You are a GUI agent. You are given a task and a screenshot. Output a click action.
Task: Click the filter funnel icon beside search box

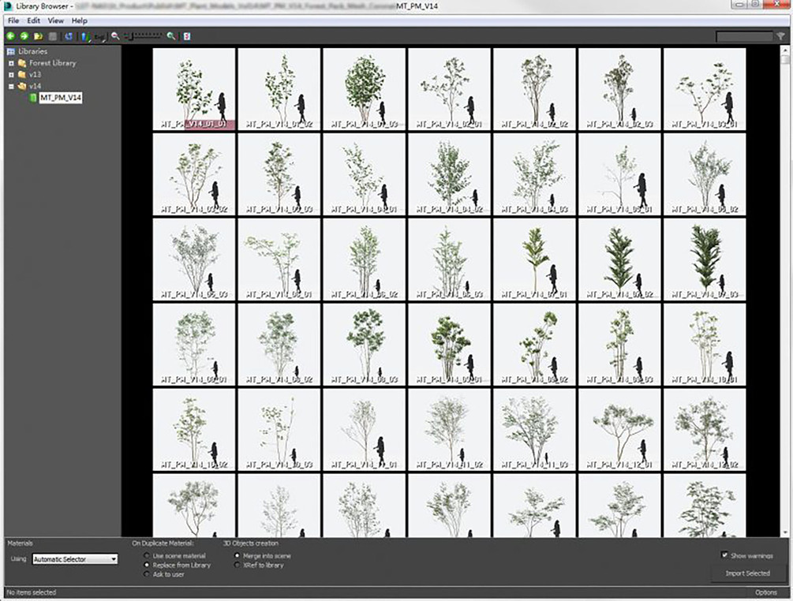(x=781, y=36)
